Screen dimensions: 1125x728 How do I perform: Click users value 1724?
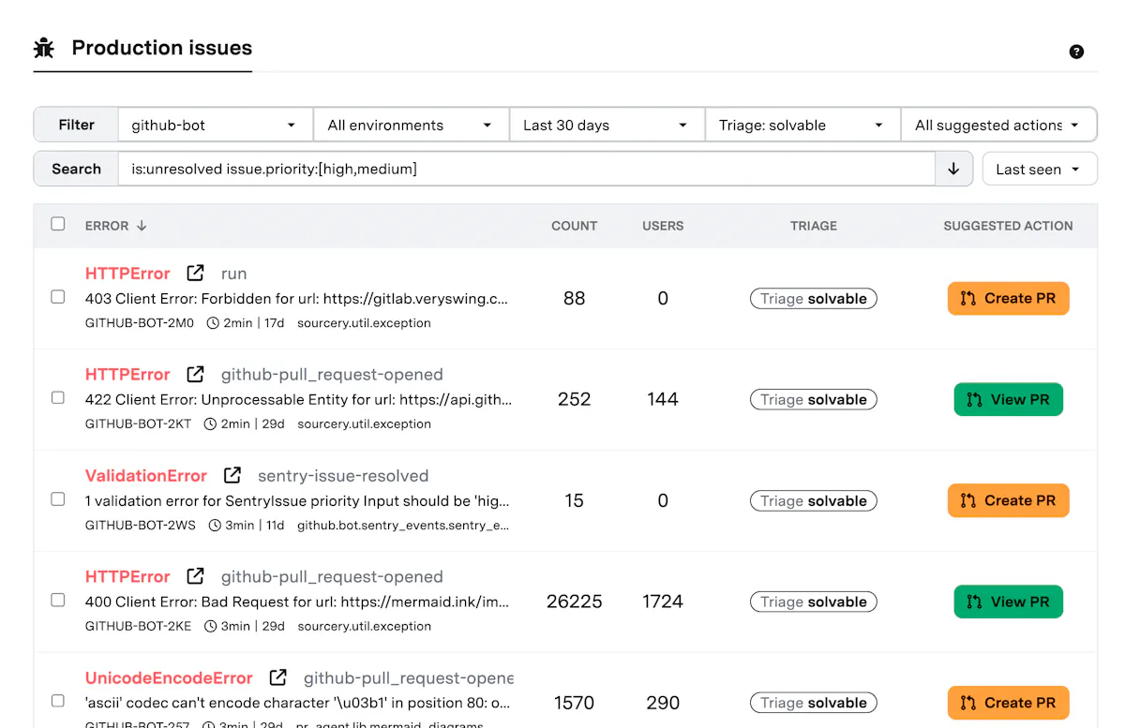(663, 602)
